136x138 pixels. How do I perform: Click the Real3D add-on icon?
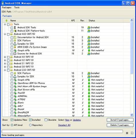pos(15,93)
